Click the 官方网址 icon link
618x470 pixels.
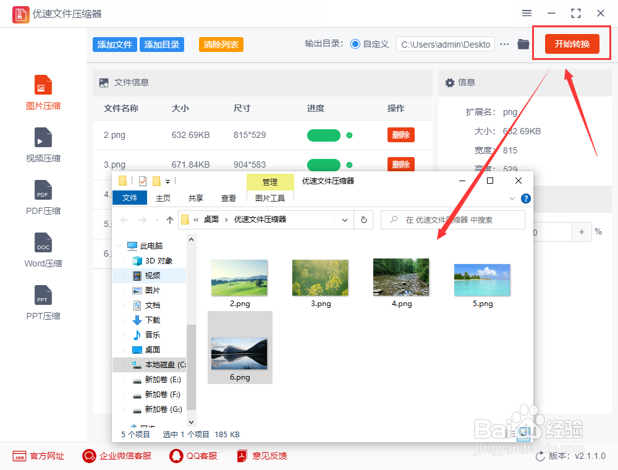(x=19, y=456)
